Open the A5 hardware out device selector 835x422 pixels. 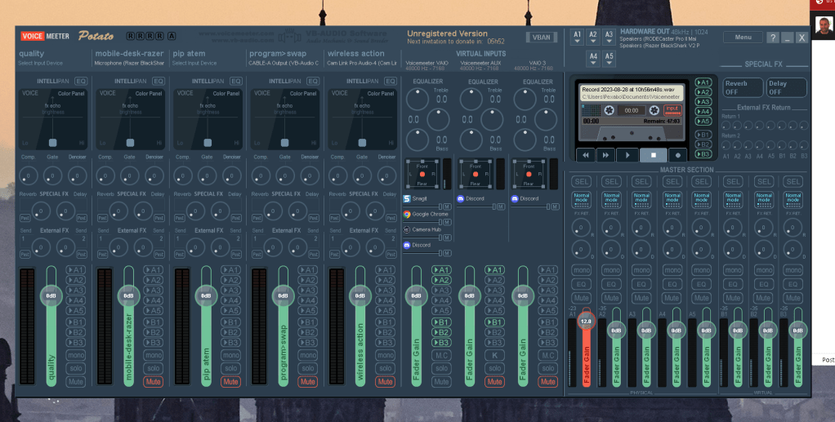click(x=610, y=59)
